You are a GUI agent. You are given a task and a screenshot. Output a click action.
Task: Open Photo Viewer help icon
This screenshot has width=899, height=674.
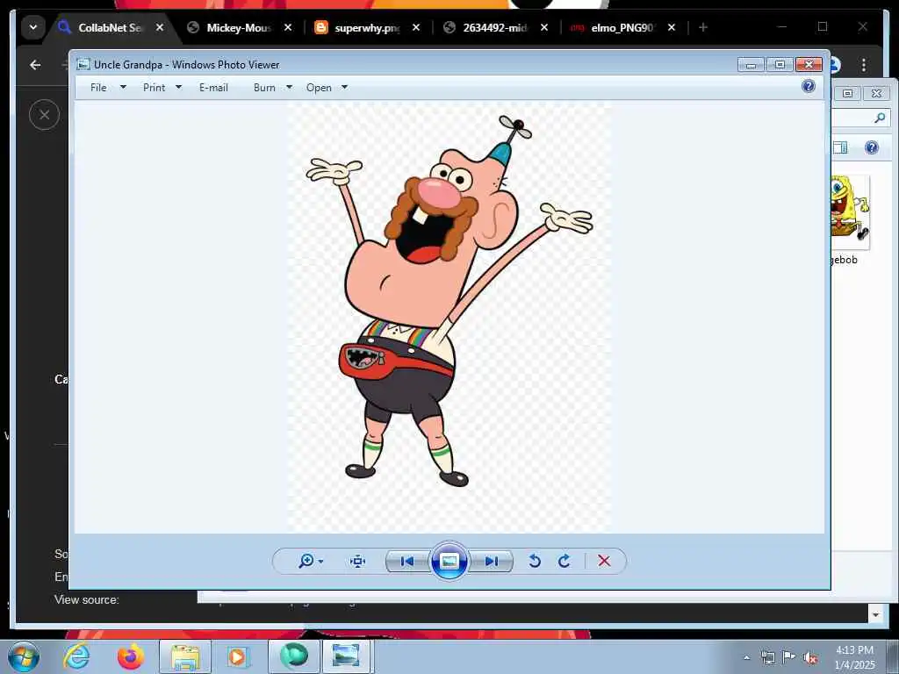coord(809,87)
